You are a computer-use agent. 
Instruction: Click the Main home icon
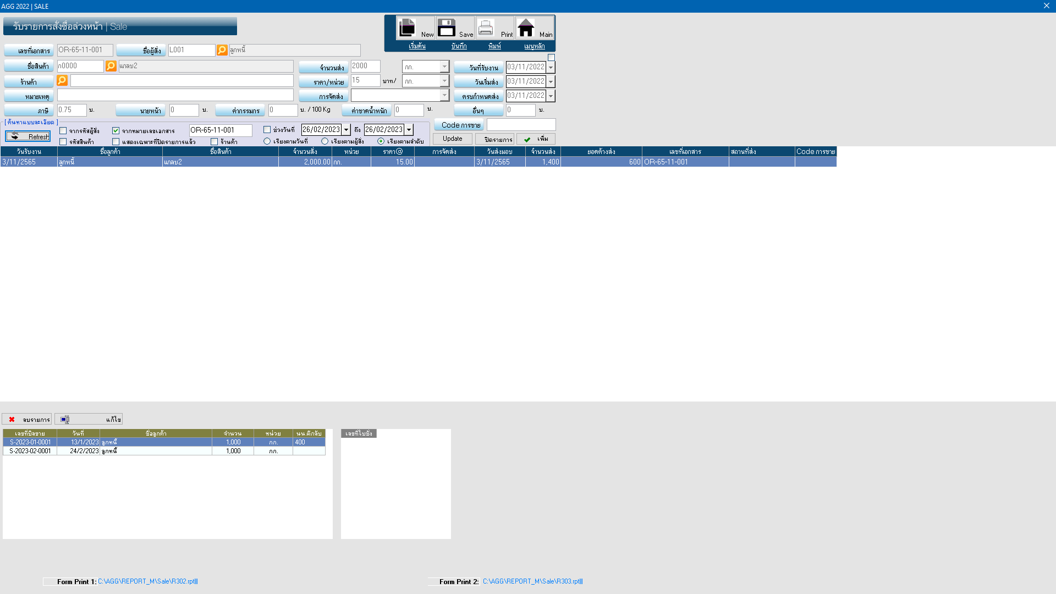(526, 28)
